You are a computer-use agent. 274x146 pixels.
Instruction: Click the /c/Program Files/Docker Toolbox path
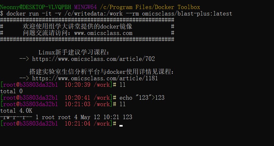pos(150,7)
